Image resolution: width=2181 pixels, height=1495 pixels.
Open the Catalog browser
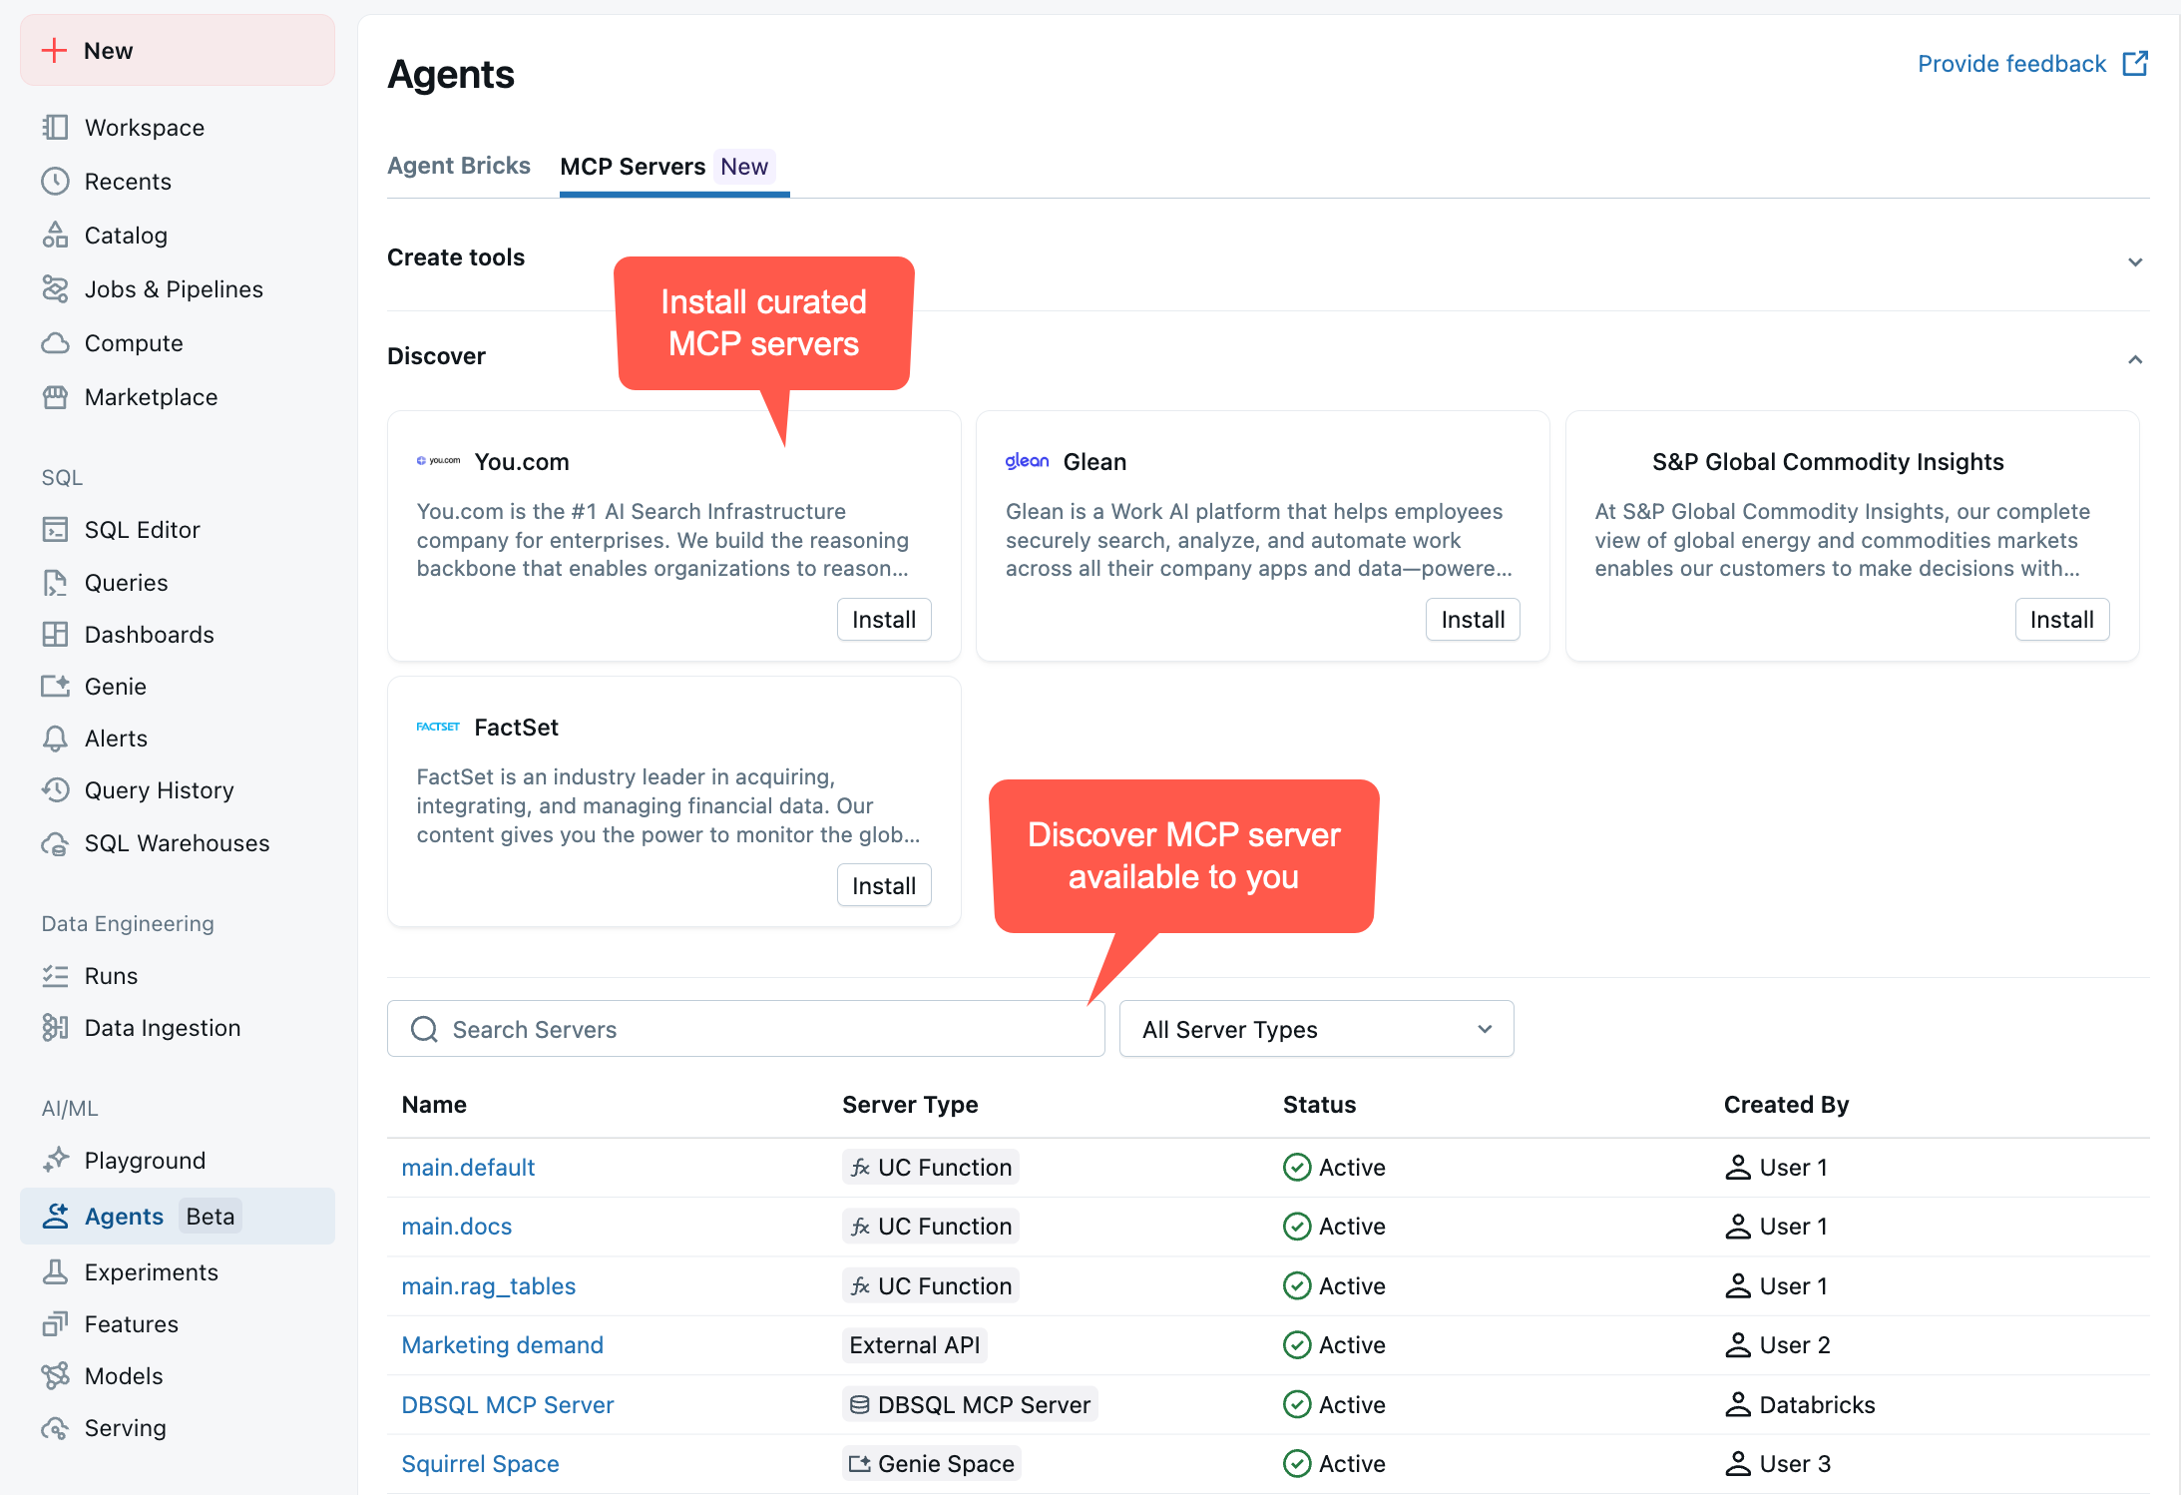pyautogui.click(x=126, y=235)
